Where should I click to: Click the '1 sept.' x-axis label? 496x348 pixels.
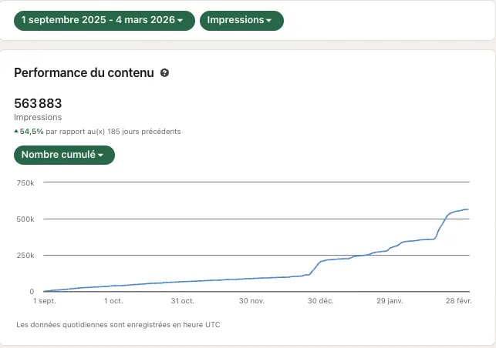(x=45, y=301)
